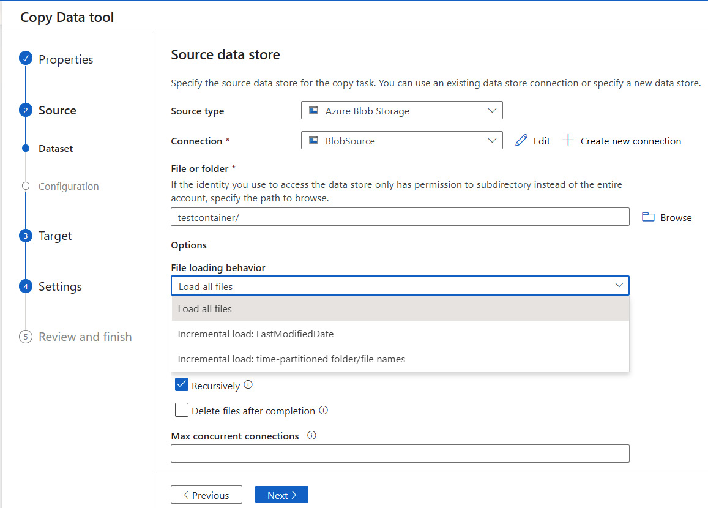
Task: Click the Max concurrent connections input box
Action: click(400, 454)
